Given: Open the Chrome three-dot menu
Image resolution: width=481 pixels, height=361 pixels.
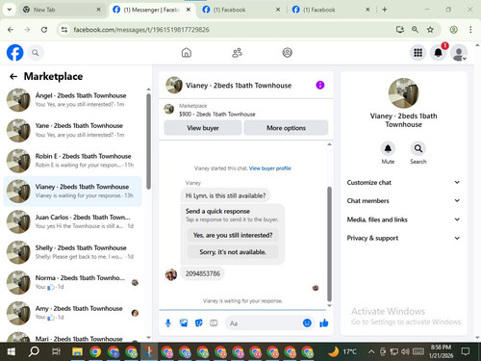Looking at the screenshot, I should (x=470, y=30).
